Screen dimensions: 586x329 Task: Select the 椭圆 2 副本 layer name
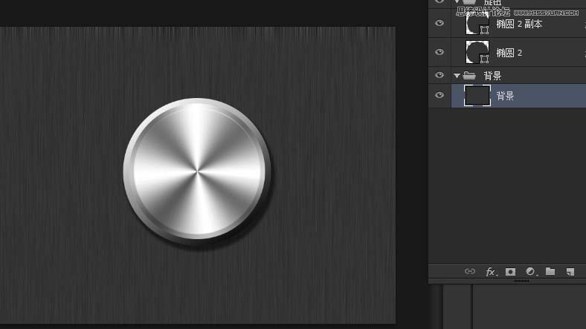point(519,24)
